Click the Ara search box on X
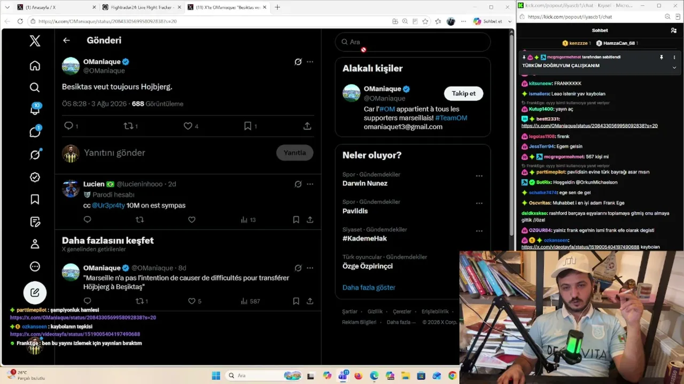This screenshot has height=384, width=684. [x=413, y=42]
